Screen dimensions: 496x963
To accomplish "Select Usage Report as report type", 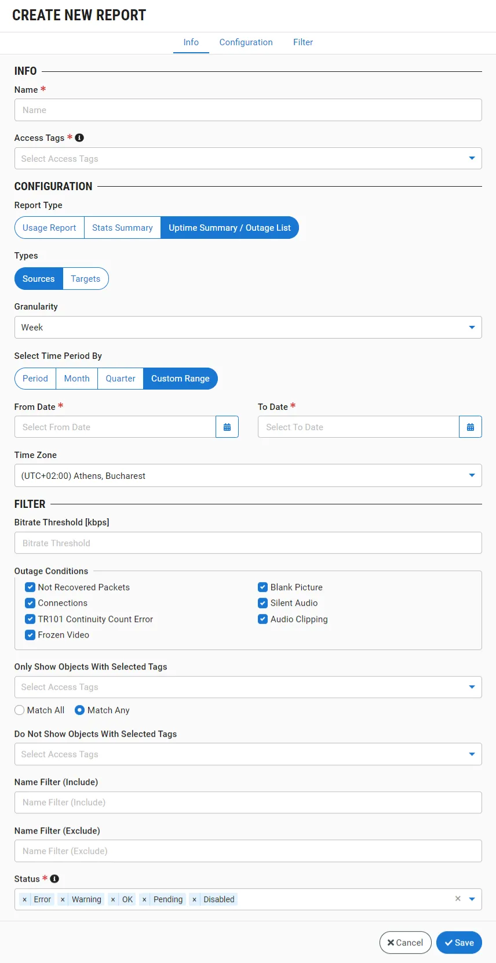I will click(x=49, y=228).
